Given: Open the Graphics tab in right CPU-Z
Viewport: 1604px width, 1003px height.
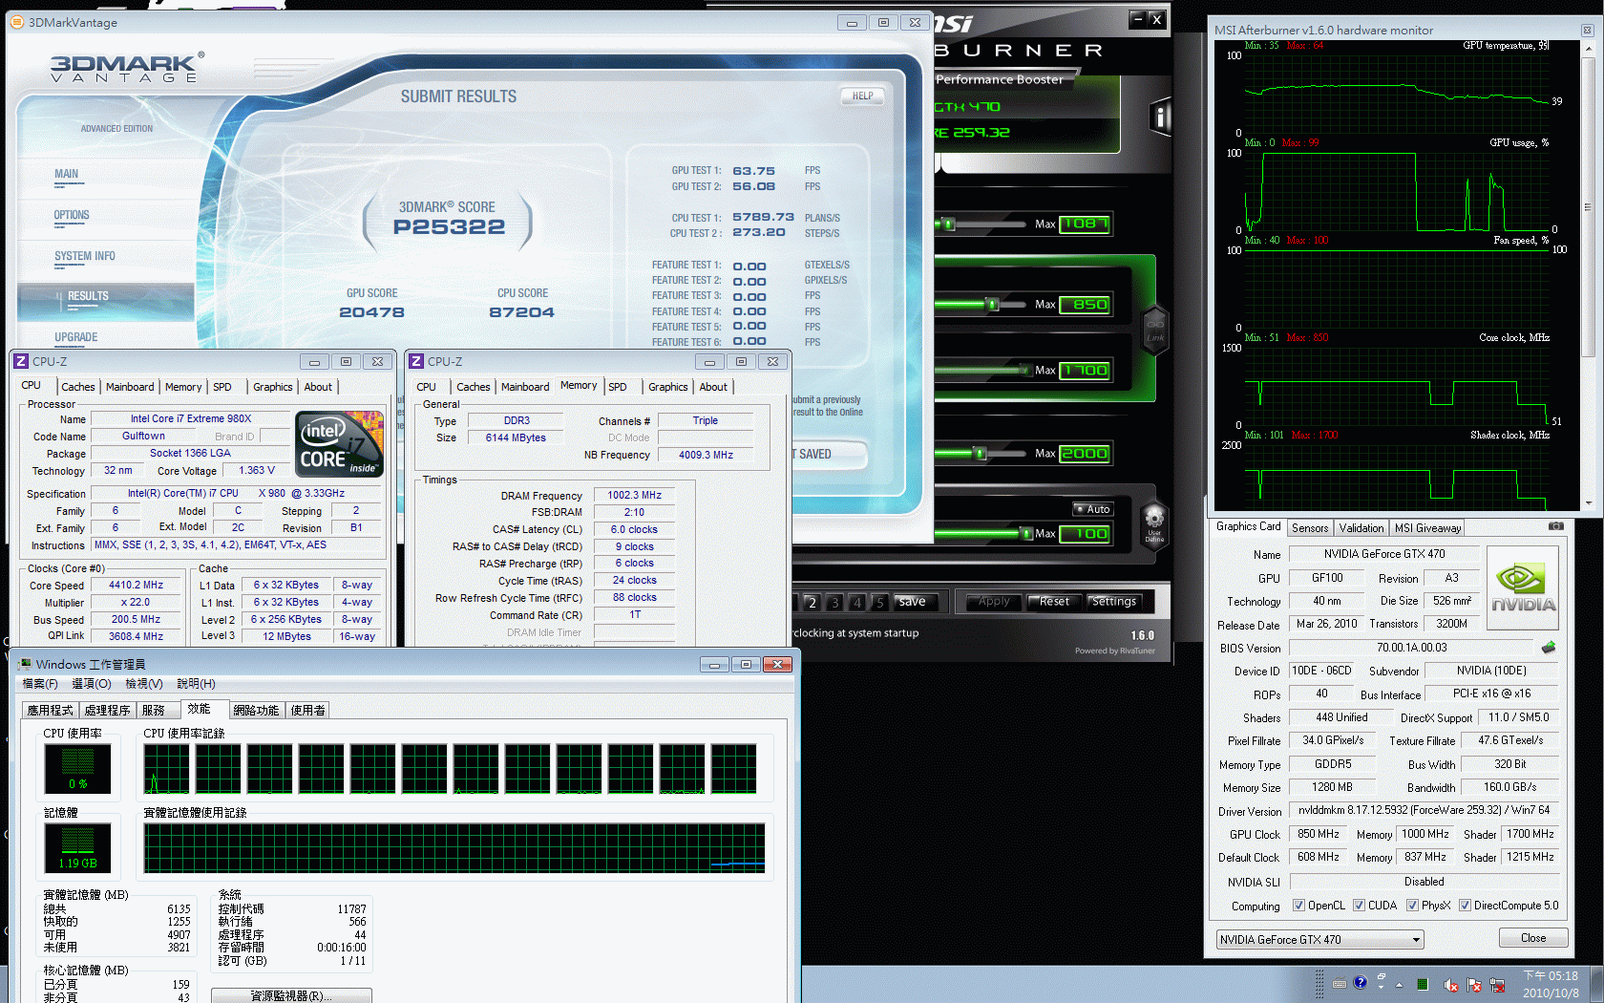Looking at the screenshot, I should pos(667,387).
